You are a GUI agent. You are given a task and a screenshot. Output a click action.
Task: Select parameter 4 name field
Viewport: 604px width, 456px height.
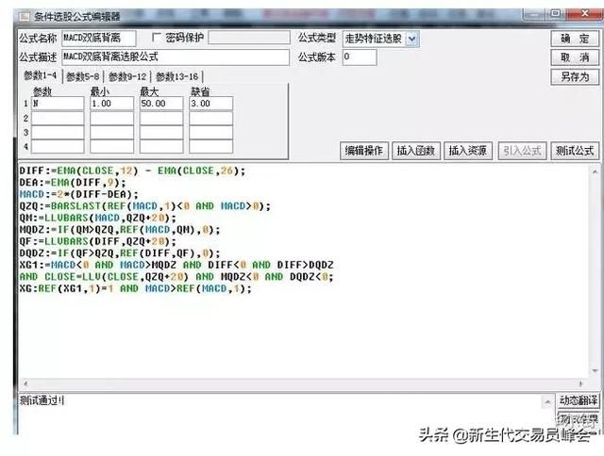coord(58,146)
